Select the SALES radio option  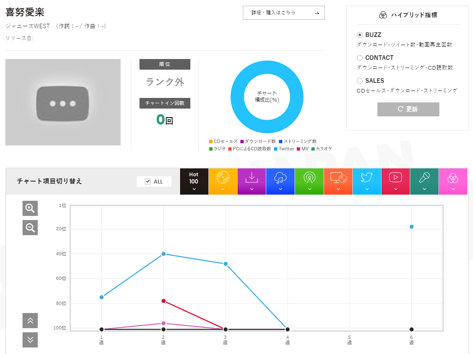360,80
